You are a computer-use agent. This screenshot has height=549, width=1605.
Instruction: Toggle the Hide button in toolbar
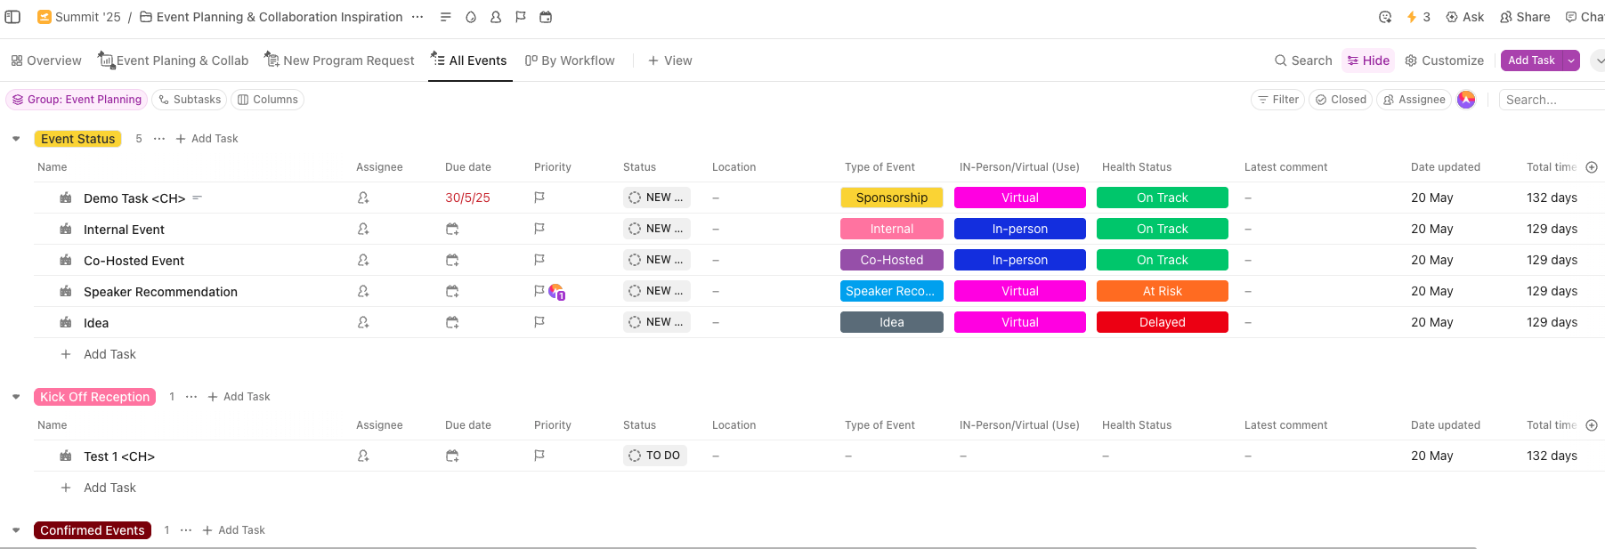[x=1368, y=61]
